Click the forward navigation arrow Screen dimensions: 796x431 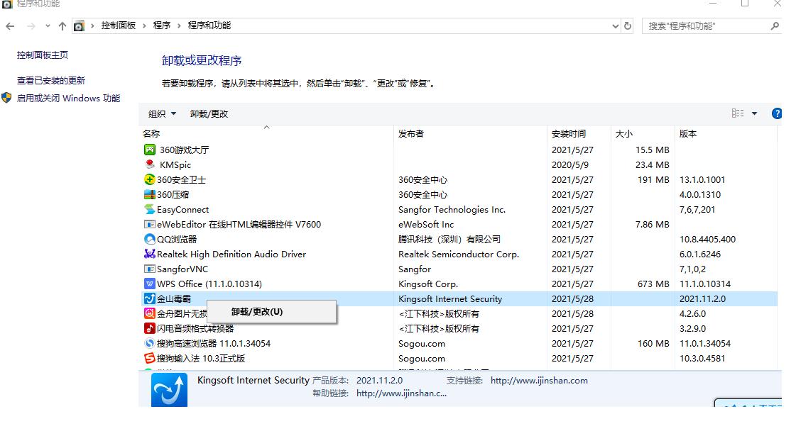pyautogui.click(x=31, y=26)
